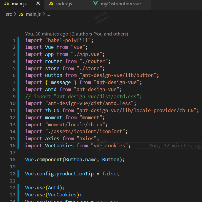Open the breadcrumb ellipsis symbols list
The width and height of the screenshot is (202, 202).
(x=48, y=14)
